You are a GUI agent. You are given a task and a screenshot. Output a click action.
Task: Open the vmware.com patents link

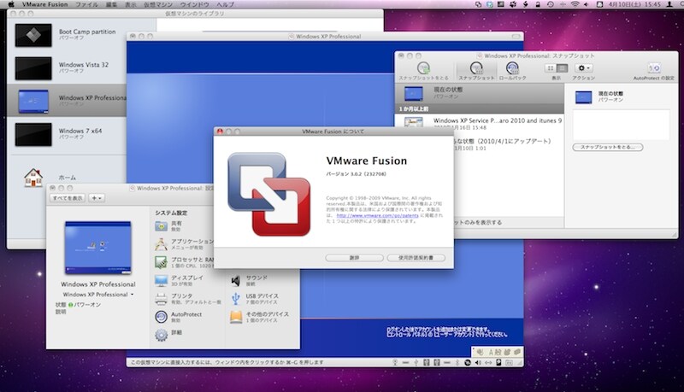377,215
